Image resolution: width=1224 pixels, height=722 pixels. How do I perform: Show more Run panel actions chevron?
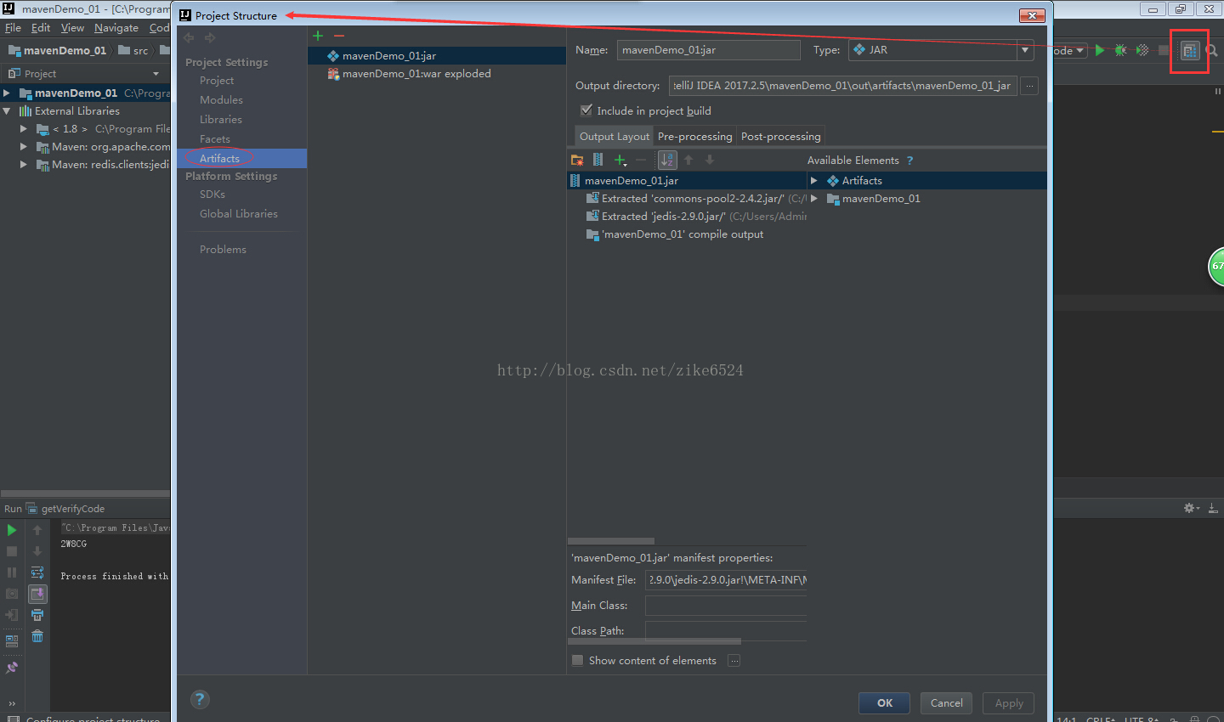pyautogui.click(x=12, y=703)
